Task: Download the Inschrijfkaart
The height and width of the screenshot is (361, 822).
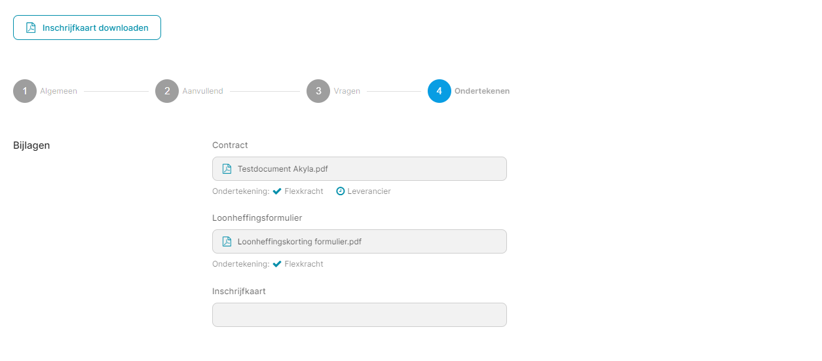Action: [87, 28]
